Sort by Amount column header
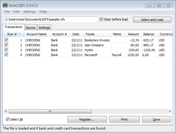Screen dimensions: 176x133 [x=133, y=34]
